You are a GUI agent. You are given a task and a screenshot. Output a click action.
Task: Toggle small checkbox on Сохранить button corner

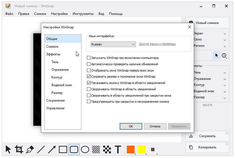[227, 133]
